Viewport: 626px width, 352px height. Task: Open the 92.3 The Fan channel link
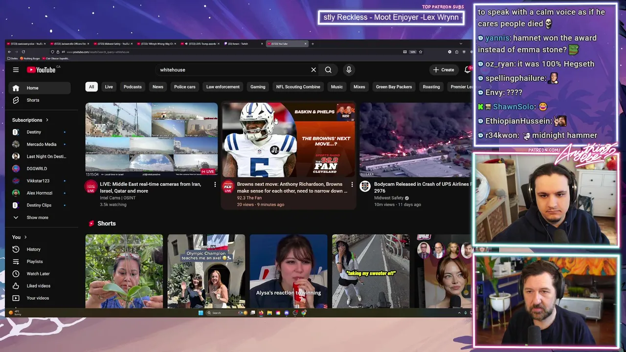[249, 198]
